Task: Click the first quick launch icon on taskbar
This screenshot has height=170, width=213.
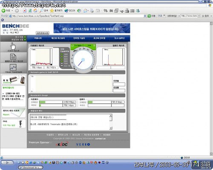Action: coord(19,162)
